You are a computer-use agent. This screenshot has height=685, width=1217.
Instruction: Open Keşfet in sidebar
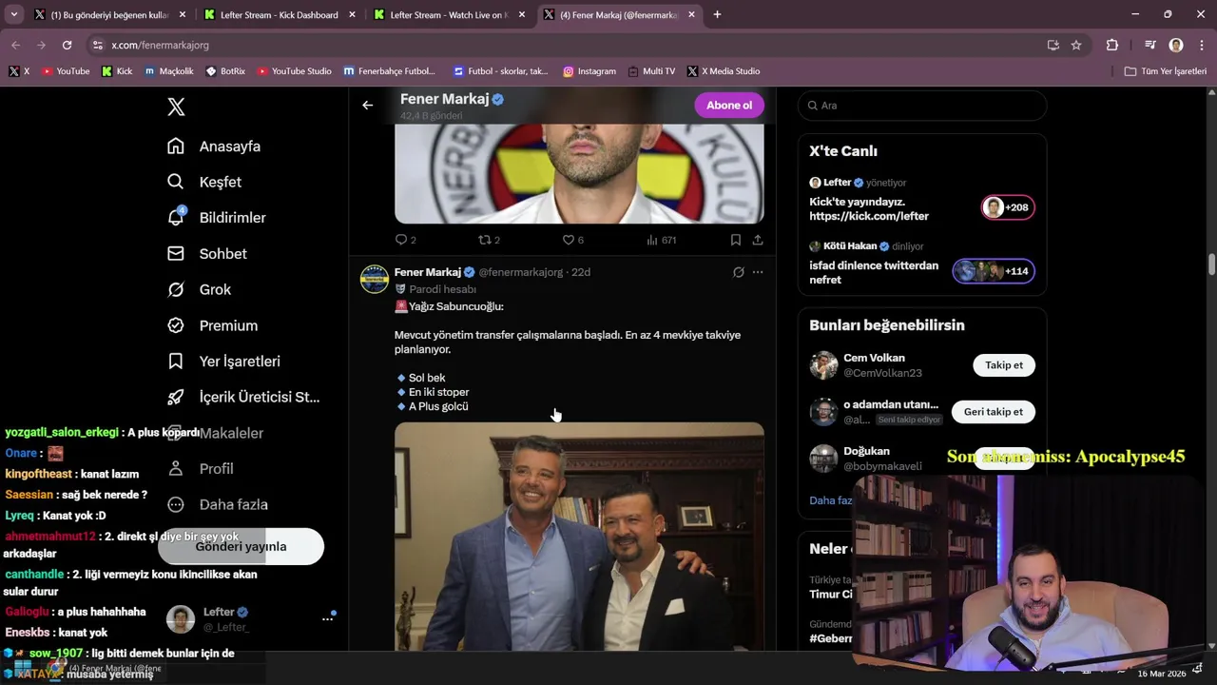tap(204, 182)
